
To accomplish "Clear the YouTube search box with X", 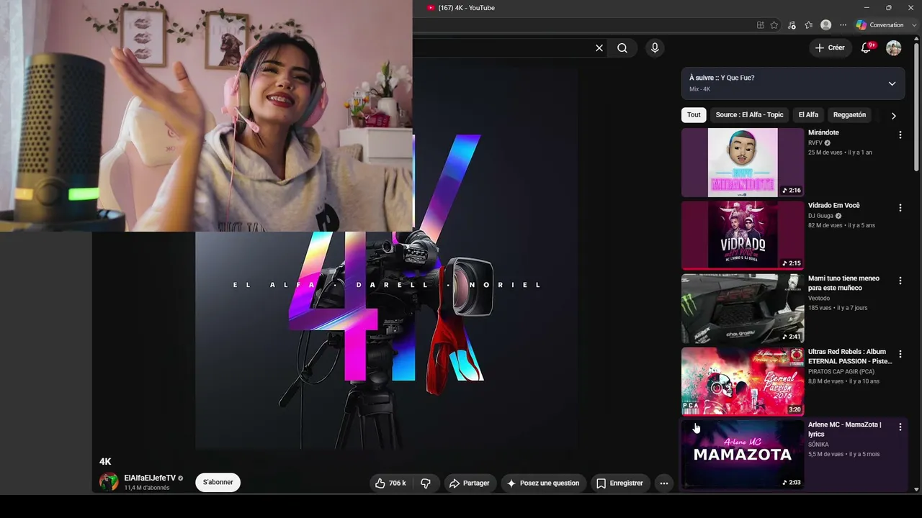I will [x=599, y=48].
